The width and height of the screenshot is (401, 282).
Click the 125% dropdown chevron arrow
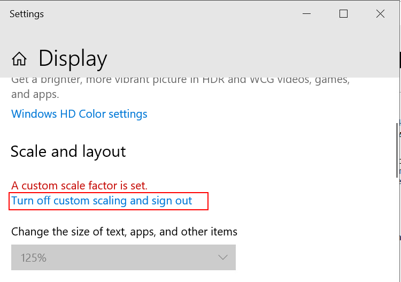click(x=223, y=258)
